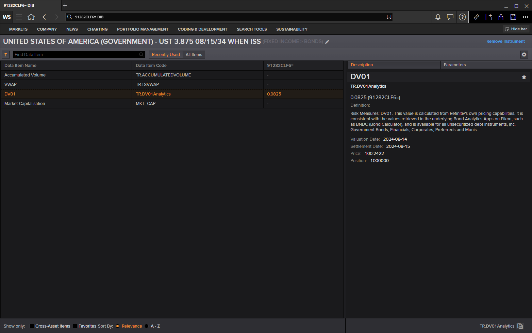Click the Data Item Code column header
This screenshot has width=532, height=333.
pos(197,66)
